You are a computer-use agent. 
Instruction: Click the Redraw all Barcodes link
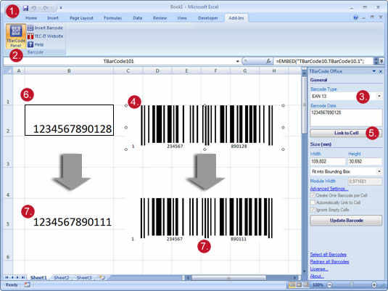click(329, 261)
